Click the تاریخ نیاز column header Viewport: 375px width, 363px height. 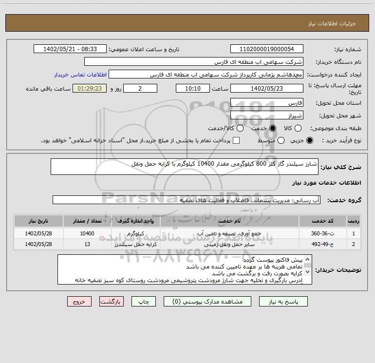[x=38, y=221]
